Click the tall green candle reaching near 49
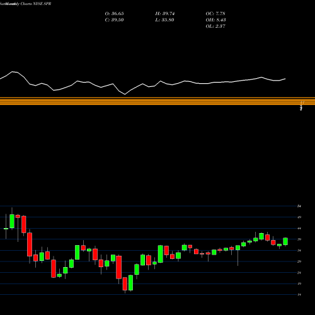315x315 pixels. pyautogui.click(x=12, y=221)
